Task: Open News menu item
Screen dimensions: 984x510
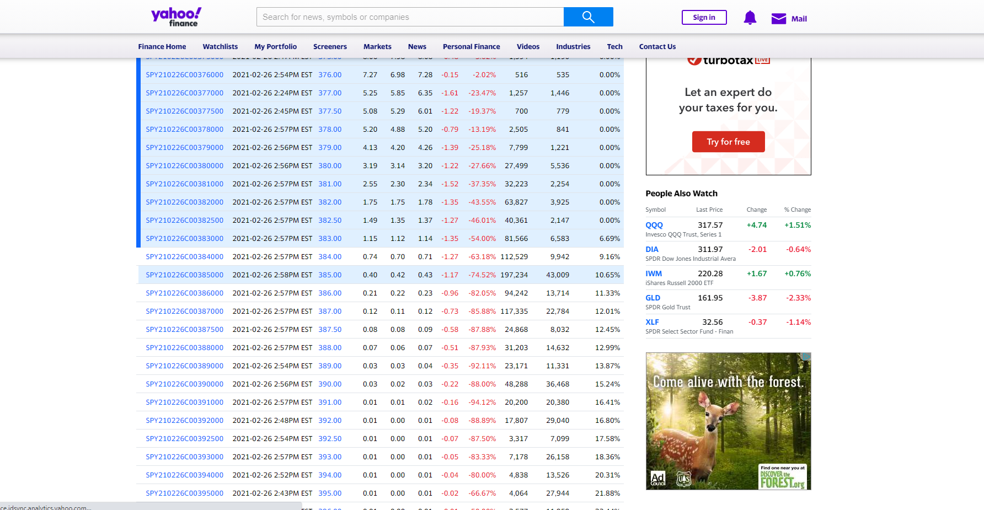Action: click(x=417, y=47)
